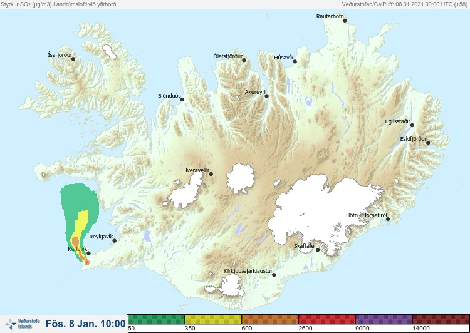
Task: Click the Keflavík station dot
Action: coord(88,254)
